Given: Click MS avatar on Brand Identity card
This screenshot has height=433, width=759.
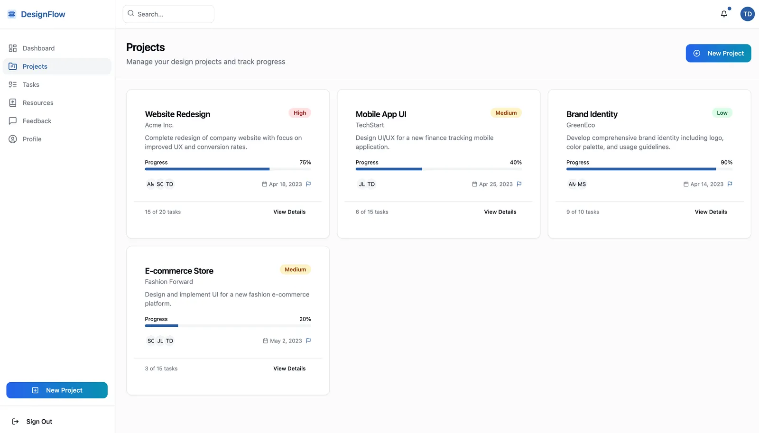Looking at the screenshot, I should (582, 184).
